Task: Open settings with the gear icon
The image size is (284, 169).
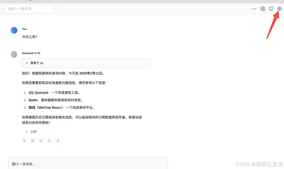Action: [279, 9]
